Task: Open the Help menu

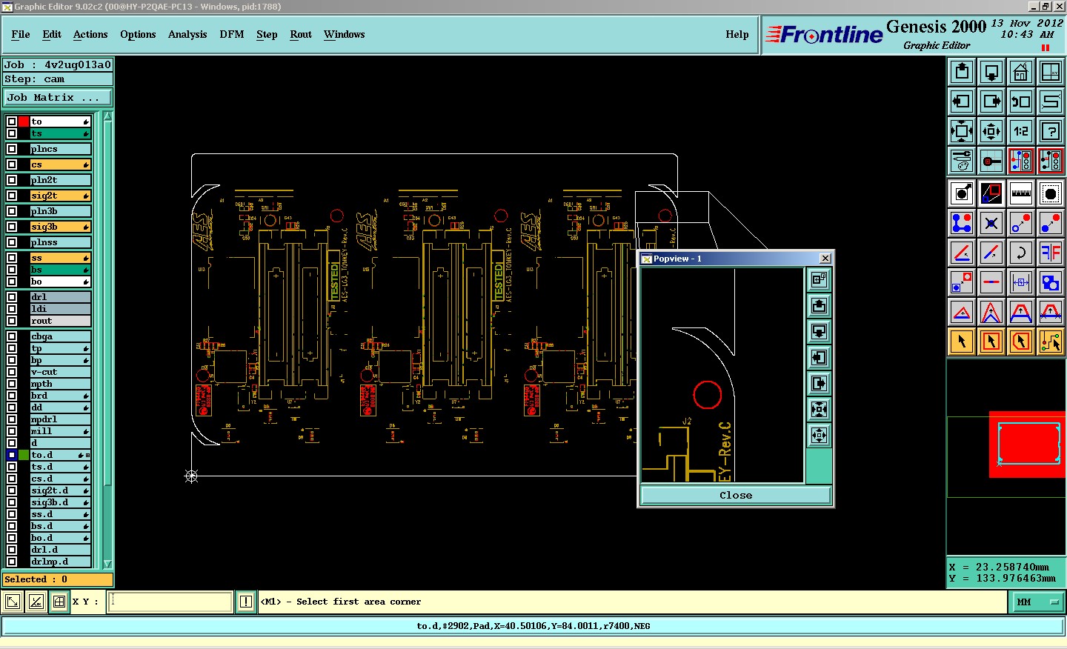Action: click(x=737, y=34)
